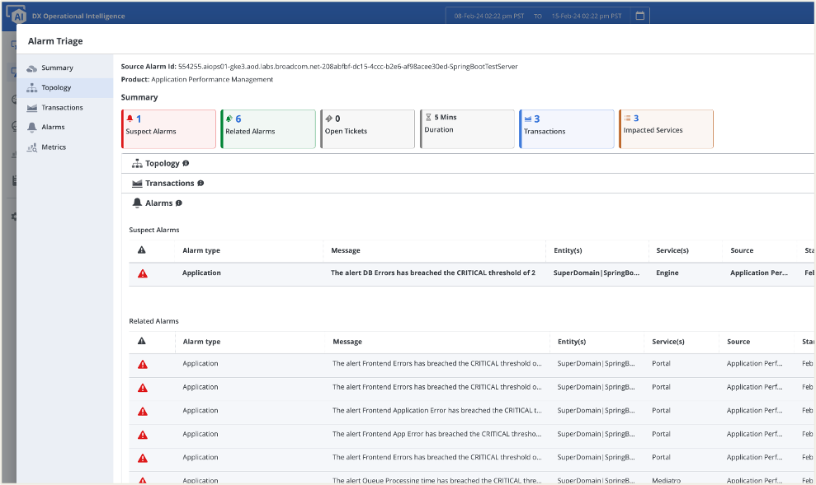Click the Alarms bell icon in the sidebar

pos(32,127)
